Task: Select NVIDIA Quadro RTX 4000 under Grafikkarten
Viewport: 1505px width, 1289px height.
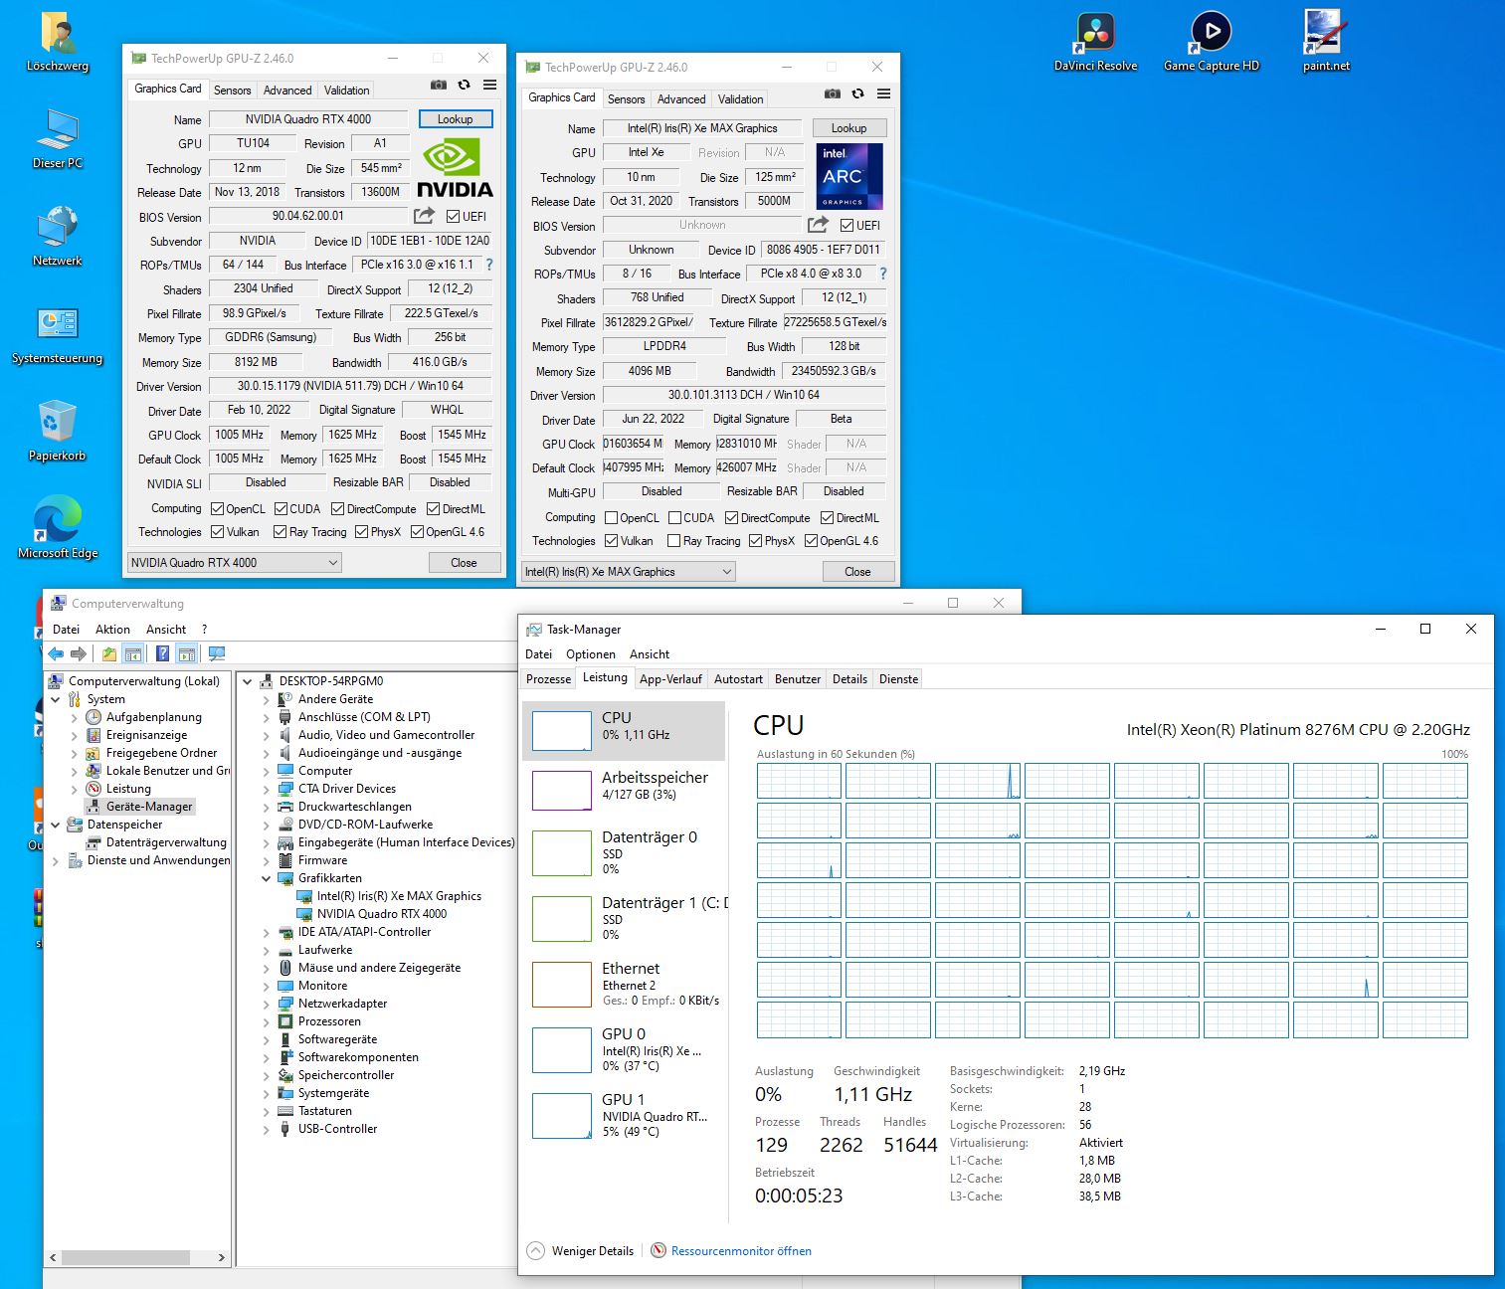Action: 381,914
